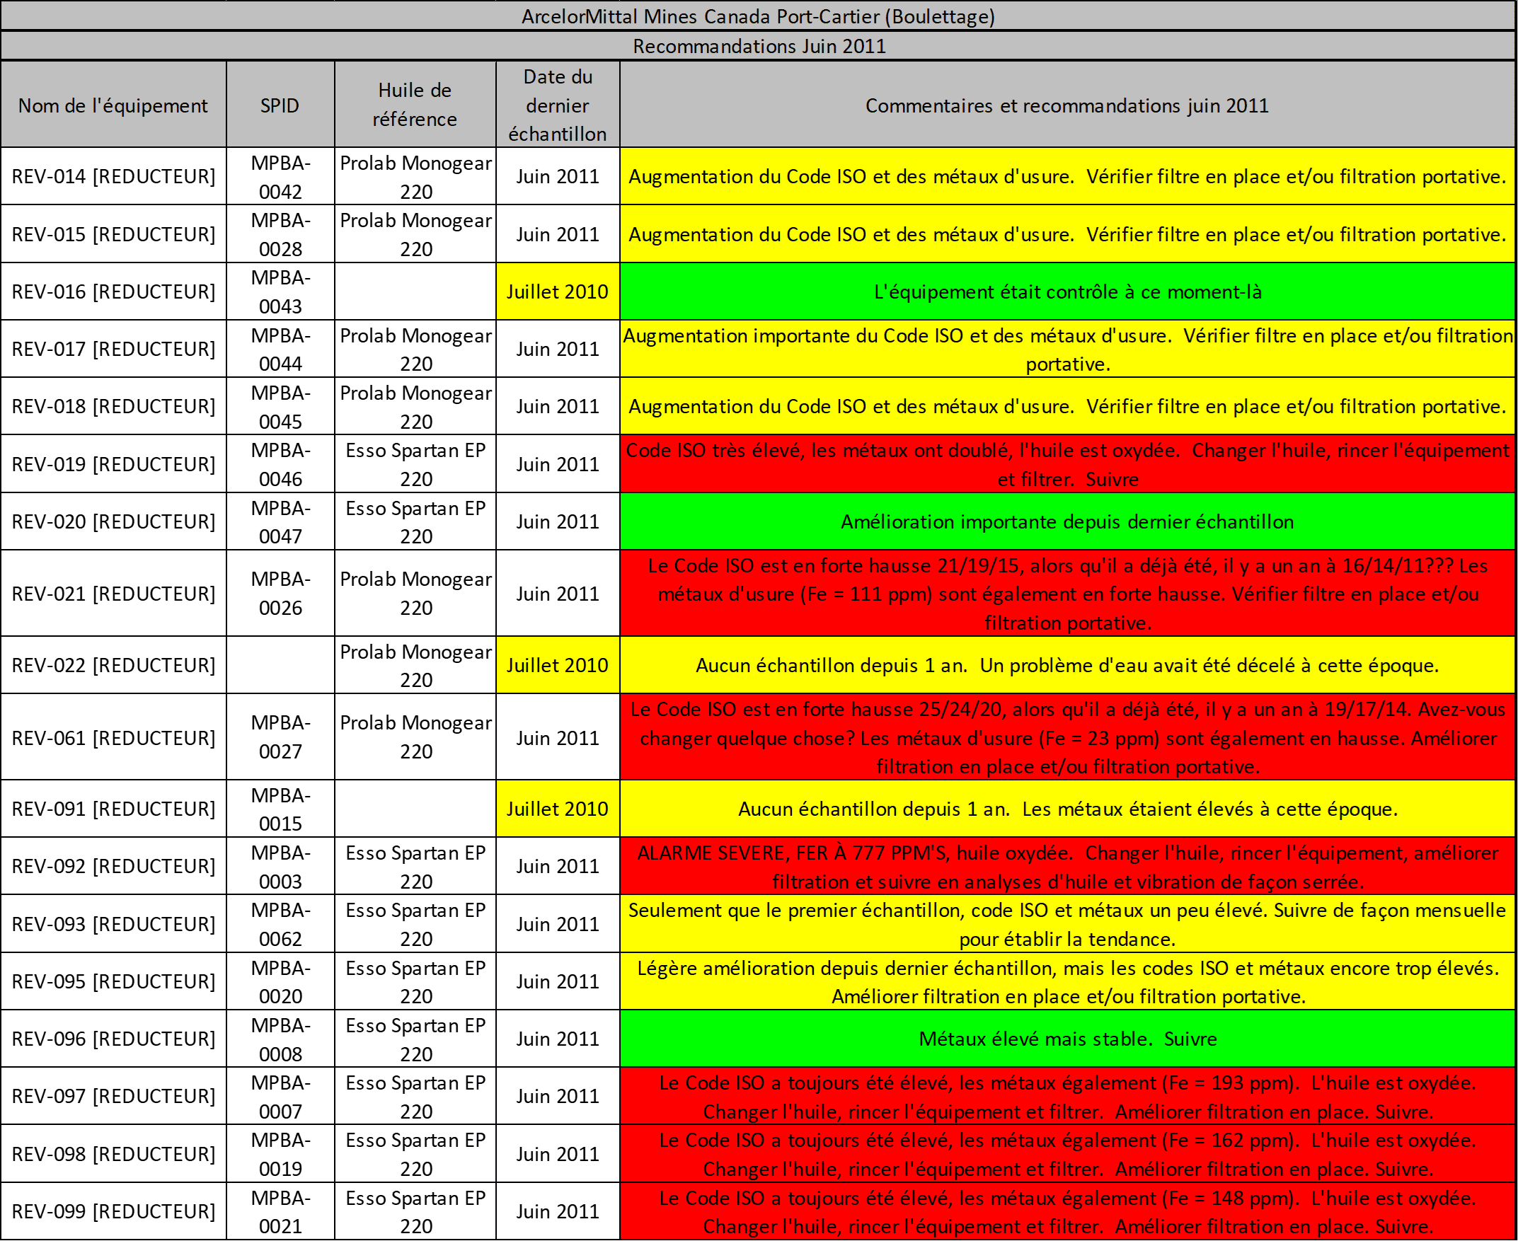Viewport: 1518px width, 1241px height.
Task: Select the comment Les métaux étaient élevés à cette époque
Action: 1067,809
